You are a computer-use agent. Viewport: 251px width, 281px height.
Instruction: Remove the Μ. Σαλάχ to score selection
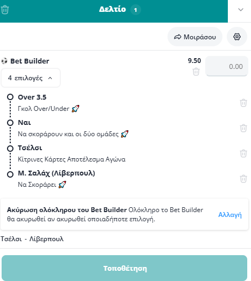[243, 179]
